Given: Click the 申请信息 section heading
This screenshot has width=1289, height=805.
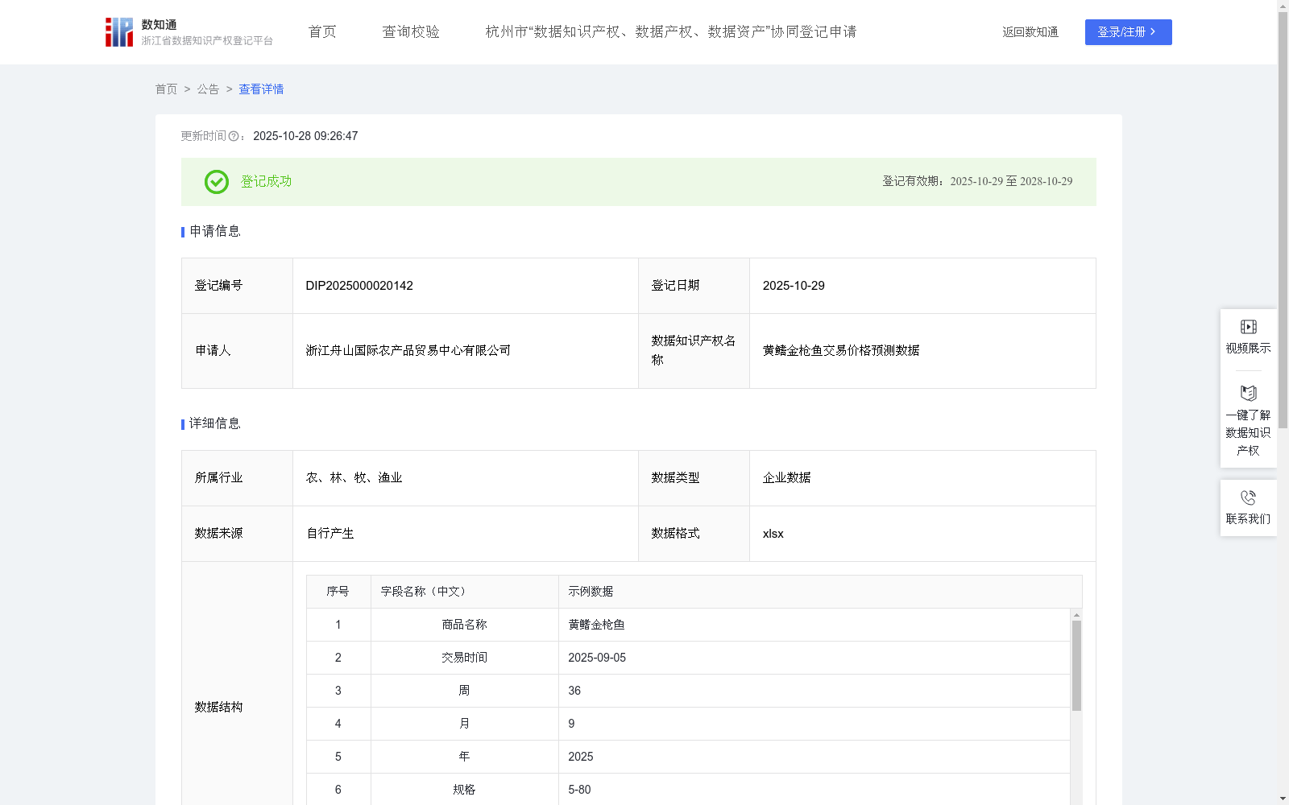Looking at the screenshot, I should pyautogui.click(x=215, y=232).
